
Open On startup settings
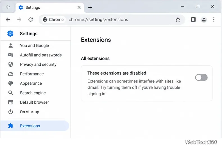coord(35,112)
